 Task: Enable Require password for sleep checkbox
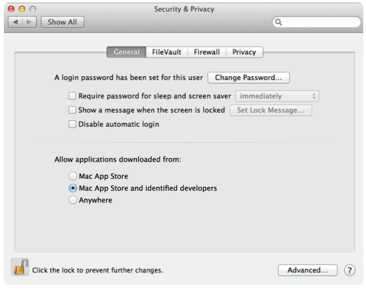tap(72, 96)
